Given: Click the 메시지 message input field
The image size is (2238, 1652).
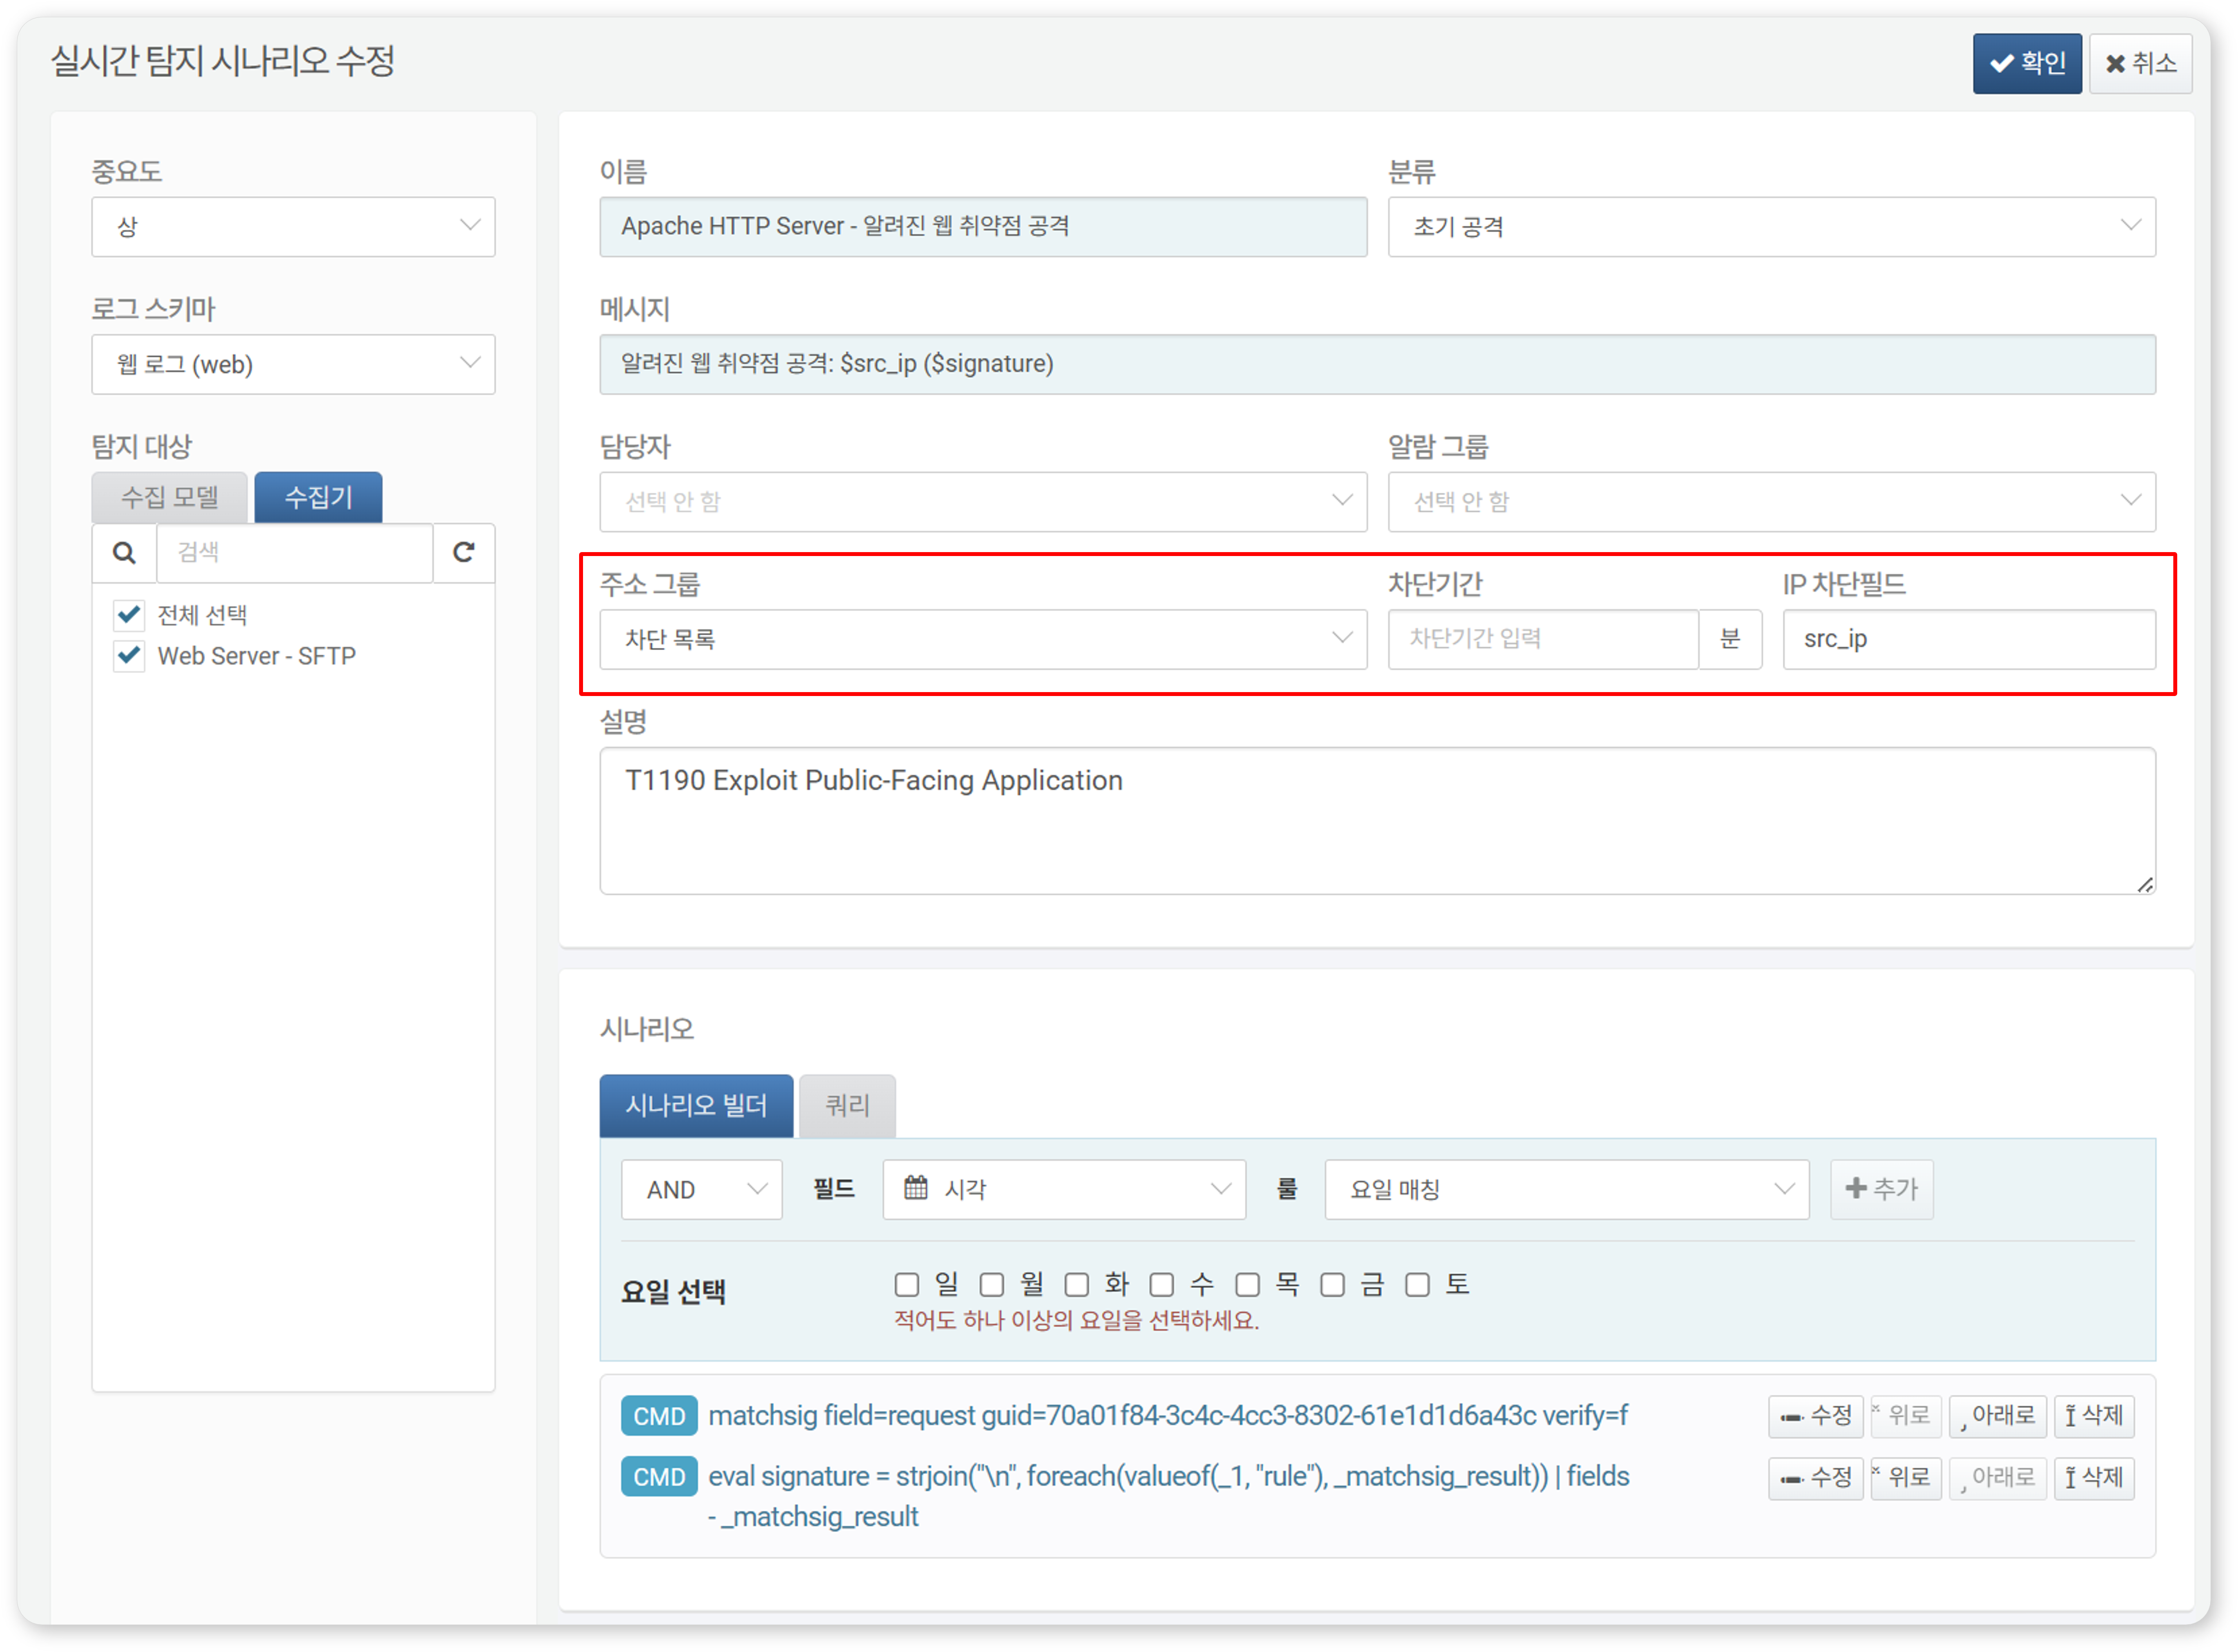Looking at the screenshot, I should click(x=1378, y=365).
